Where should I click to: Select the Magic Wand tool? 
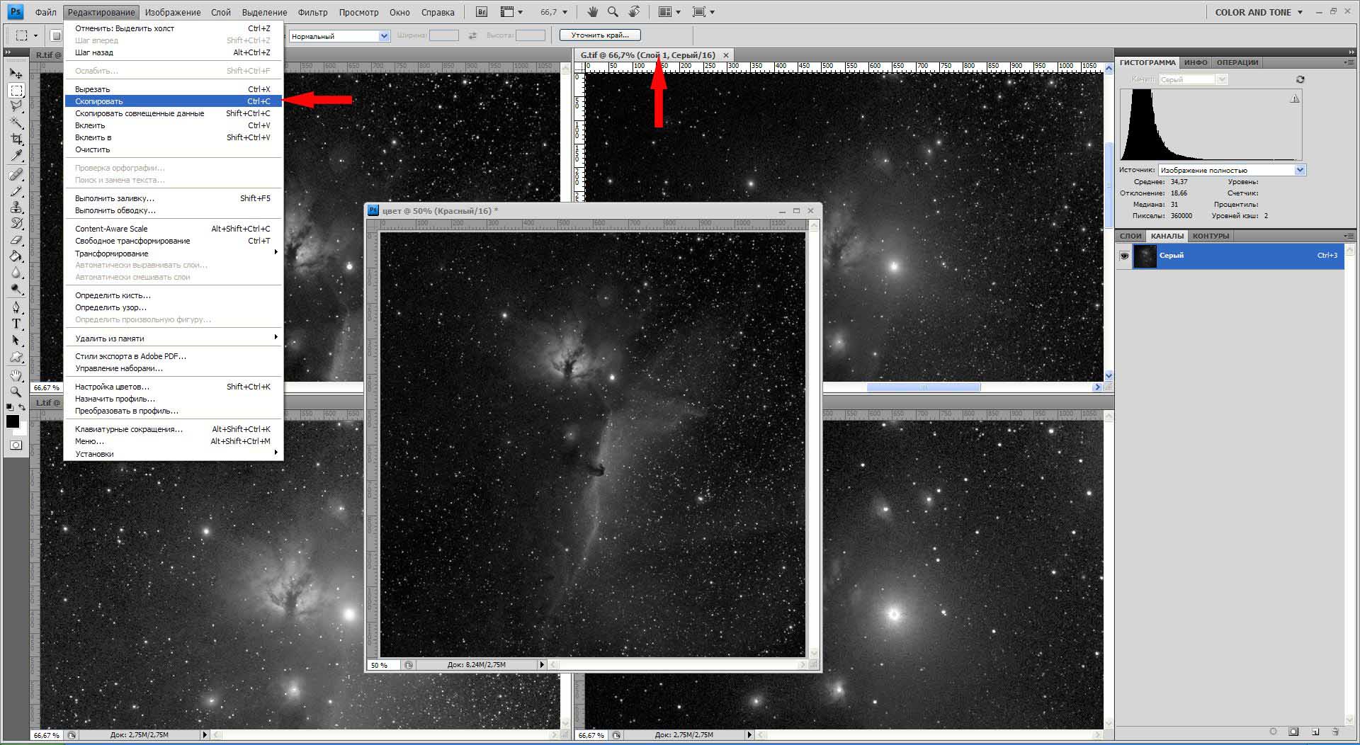(x=16, y=123)
